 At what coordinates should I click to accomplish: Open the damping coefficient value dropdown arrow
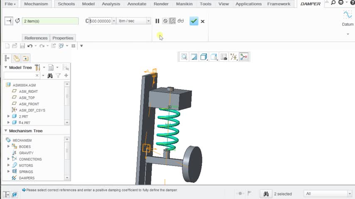coord(114,21)
